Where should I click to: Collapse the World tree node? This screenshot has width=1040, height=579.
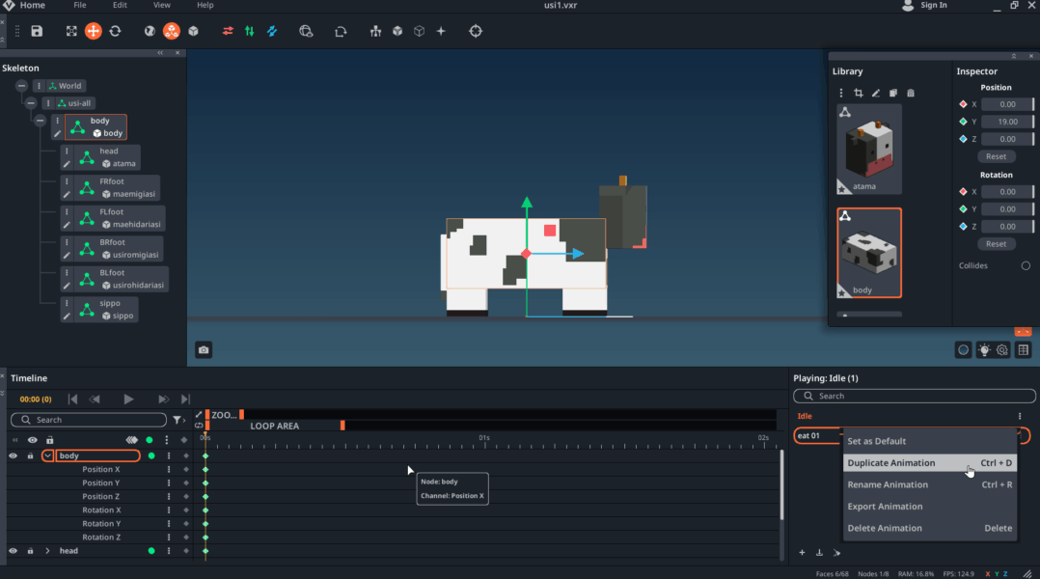21,86
